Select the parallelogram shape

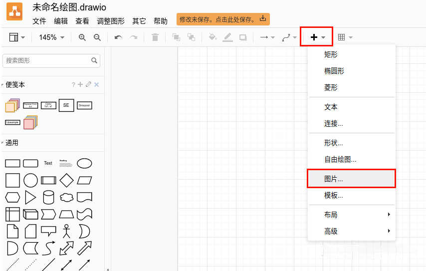(84, 180)
